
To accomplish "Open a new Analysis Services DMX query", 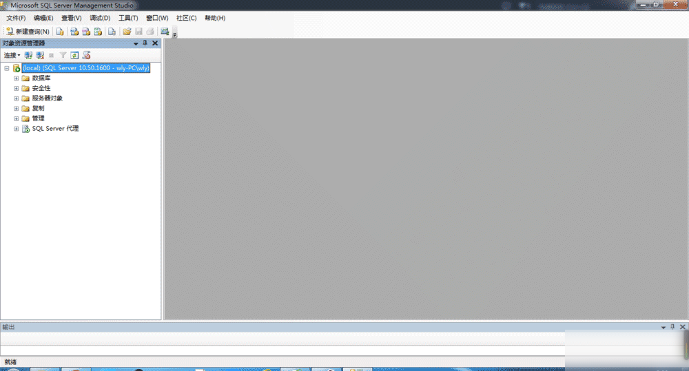I will [86, 32].
